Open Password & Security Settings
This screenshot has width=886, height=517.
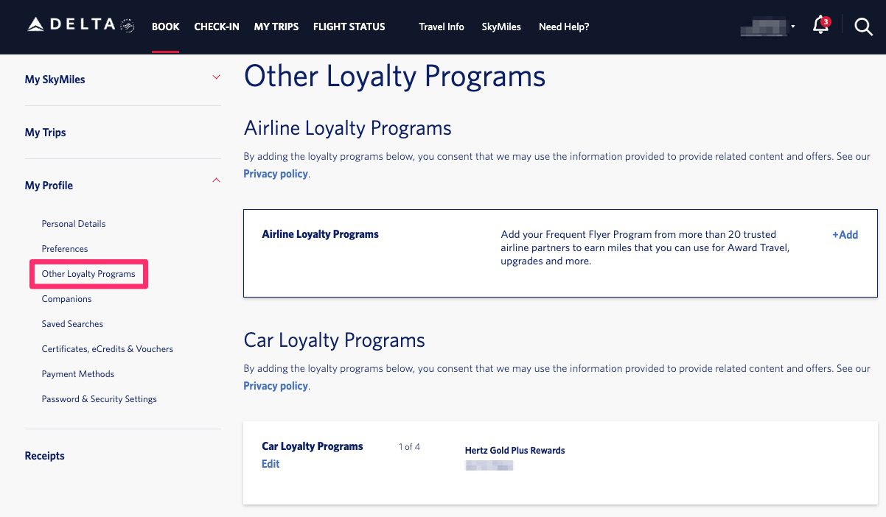99,398
